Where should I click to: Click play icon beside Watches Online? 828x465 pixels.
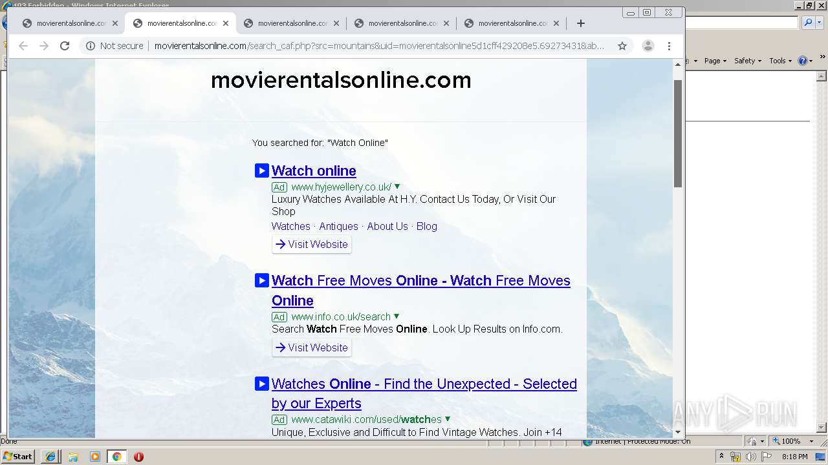point(261,384)
